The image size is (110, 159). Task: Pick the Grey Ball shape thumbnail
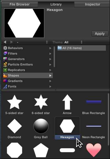41,126
